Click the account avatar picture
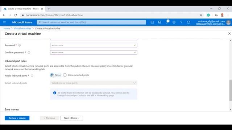The image size is (232, 130). pos(228,22)
